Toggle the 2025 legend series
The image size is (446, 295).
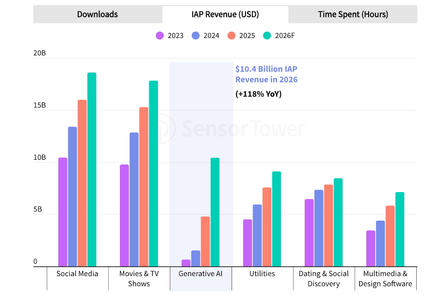click(241, 36)
